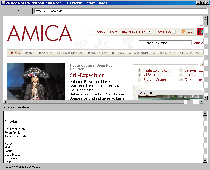Screen dimensions: 210x170
Task: Click the text pane scrollbar thumb
Action: pos(205,117)
